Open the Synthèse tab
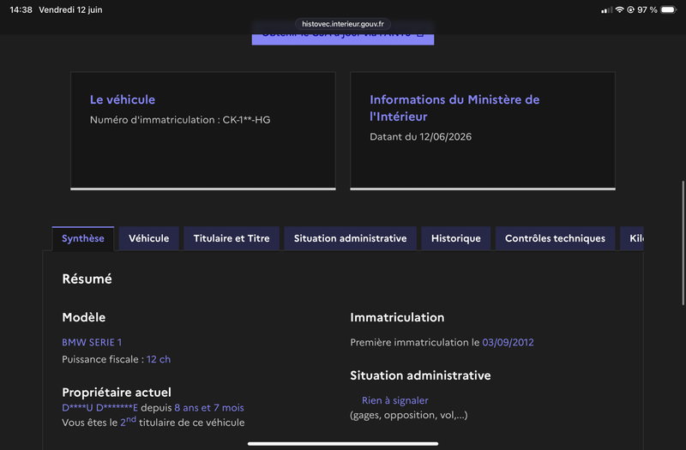Image resolution: width=686 pixels, height=450 pixels. coord(83,238)
